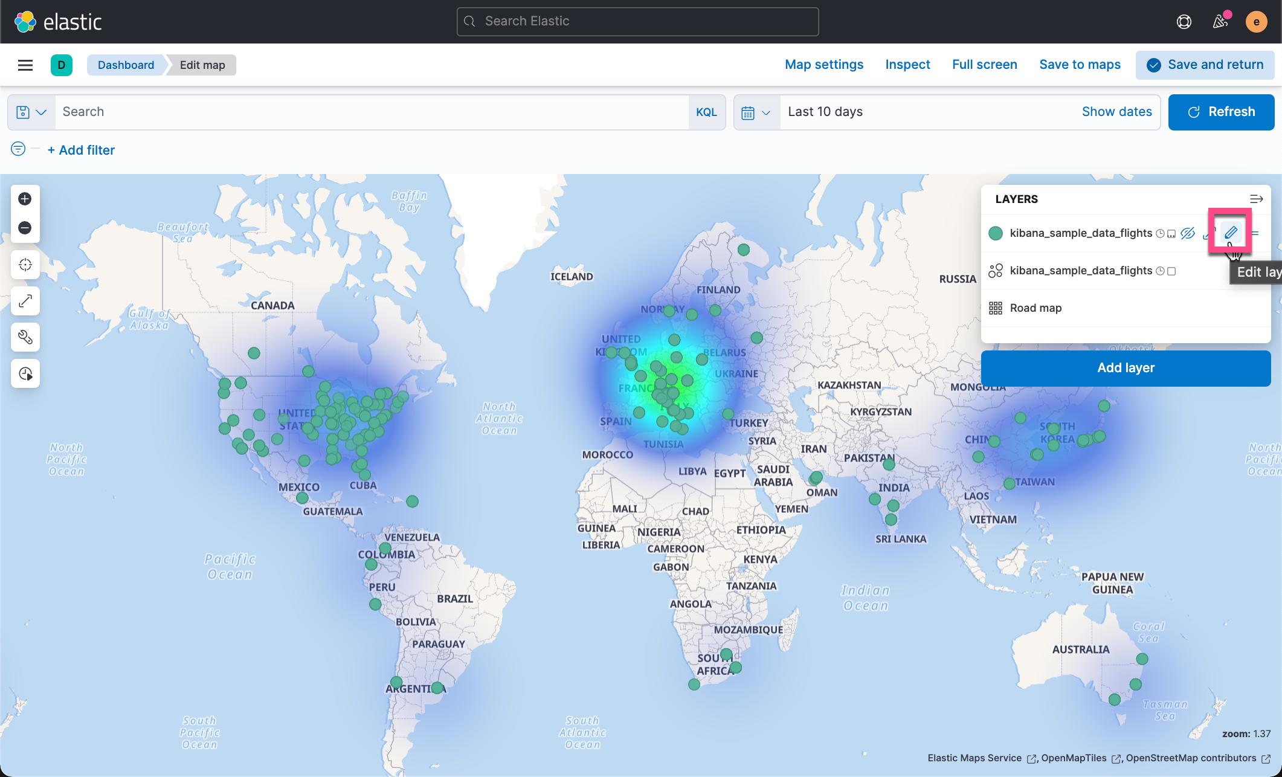The image size is (1282, 777).
Task: Open the spatial filters wrench tool
Action: pyautogui.click(x=25, y=337)
